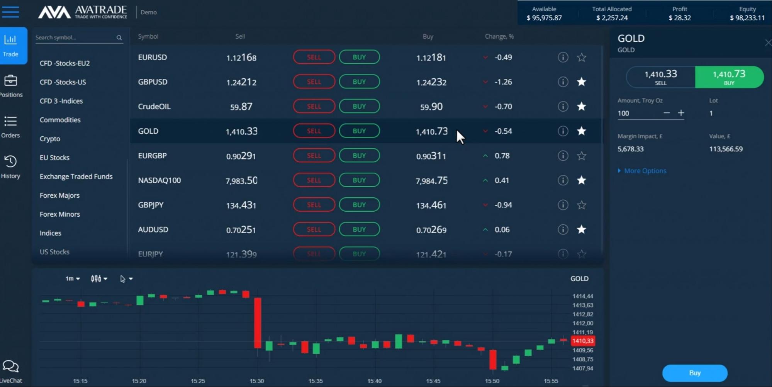Remove GBPUSD from favorites star
Image resolution: width=772 pixels, height=387 pixels.
click(582, 82)
